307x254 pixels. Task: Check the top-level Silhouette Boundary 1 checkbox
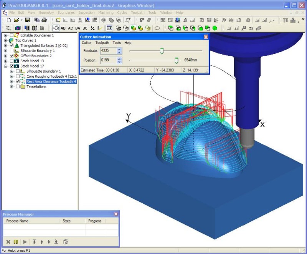tap(12, 51)
